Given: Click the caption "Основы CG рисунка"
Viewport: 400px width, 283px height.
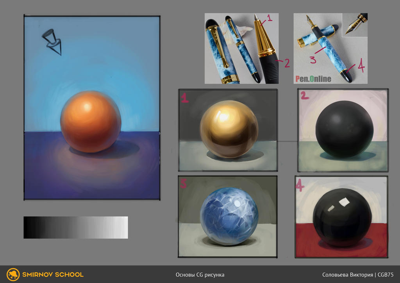Looking at the screenshot, I should (x=200, y=275).
